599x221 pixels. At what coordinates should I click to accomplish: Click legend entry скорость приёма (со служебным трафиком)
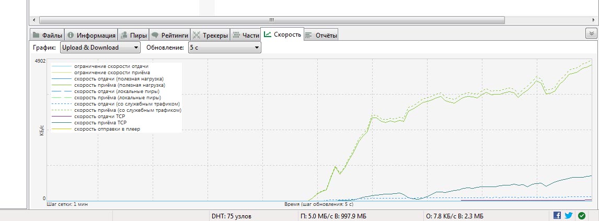128,110
